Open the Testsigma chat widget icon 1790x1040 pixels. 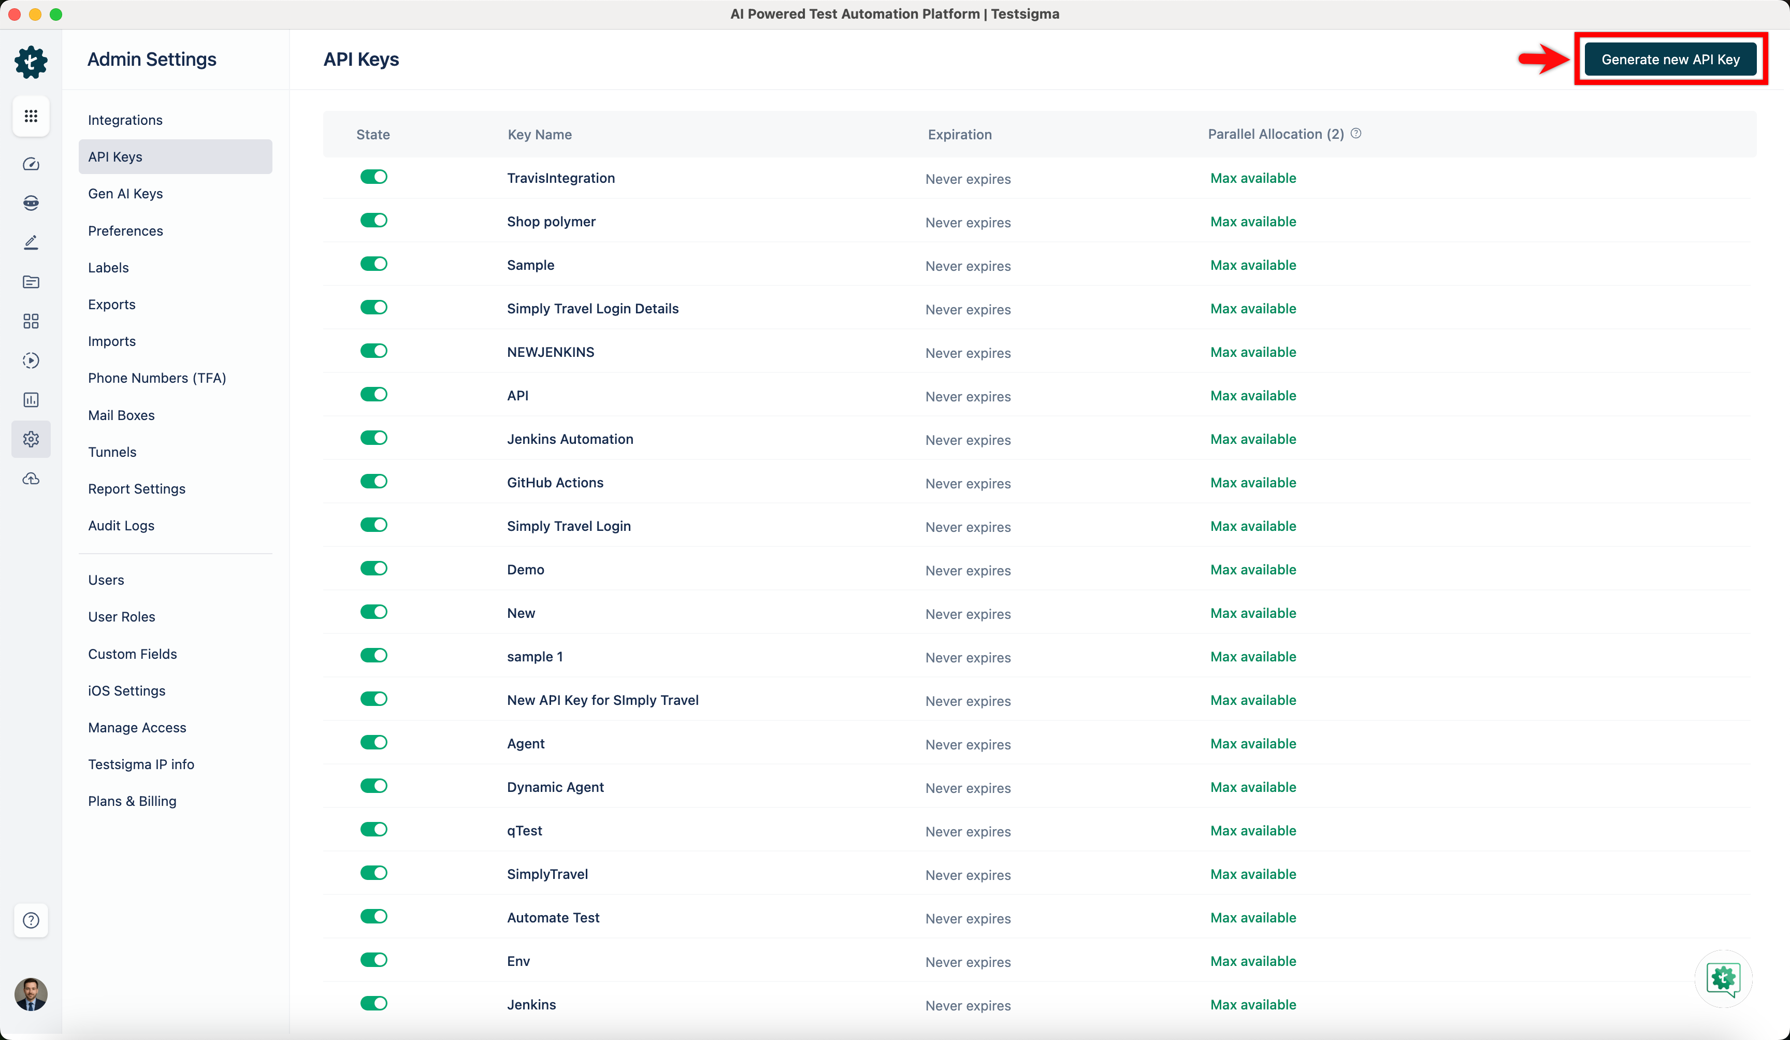[x=1723, y=979]
